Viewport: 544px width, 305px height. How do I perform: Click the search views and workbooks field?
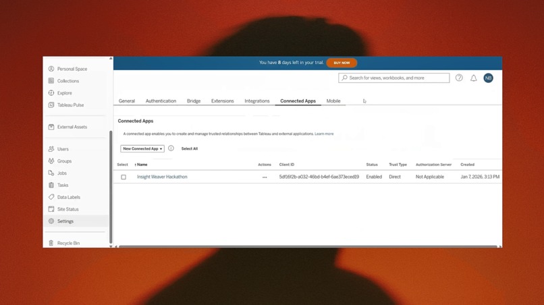pyautogui.click(x=393, y=78)
